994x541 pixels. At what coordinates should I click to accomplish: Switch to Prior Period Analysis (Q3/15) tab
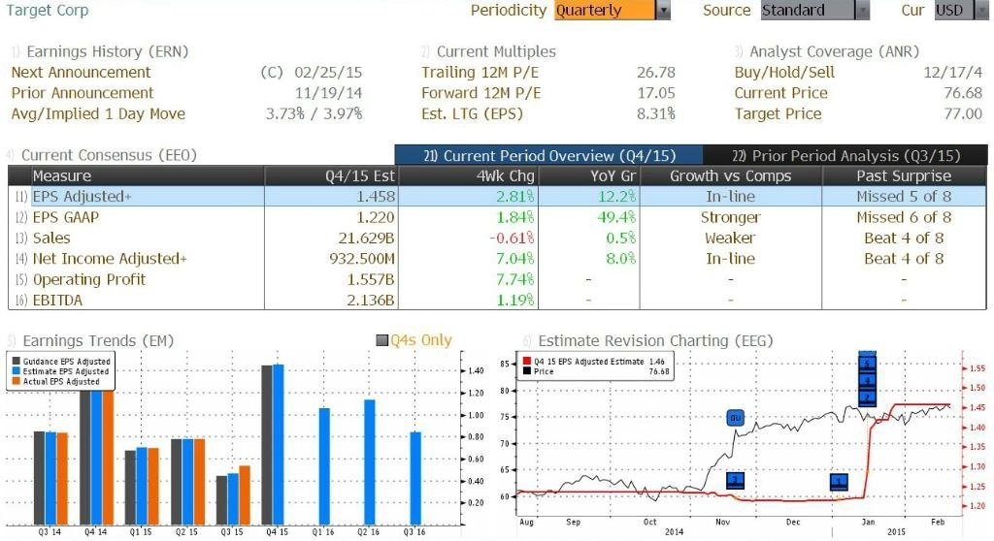pyautogui.click(x=845, y=155)
